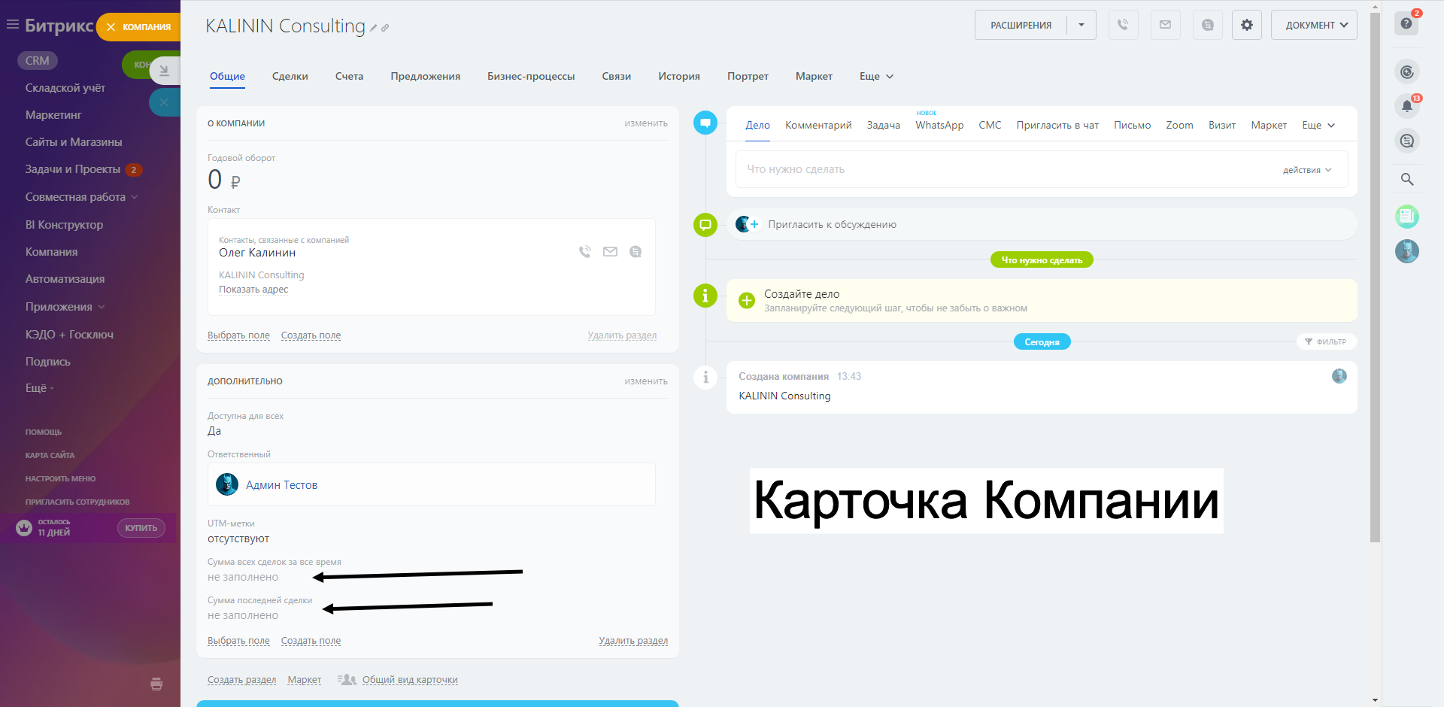
Task: Click the green plus icon beside Создайте дело
Action: tap(746, 301)
